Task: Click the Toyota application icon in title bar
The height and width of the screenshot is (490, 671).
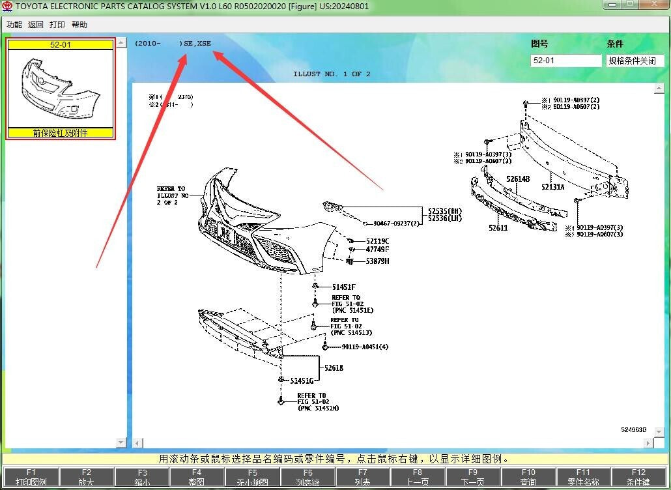Action: pos(7,6)
